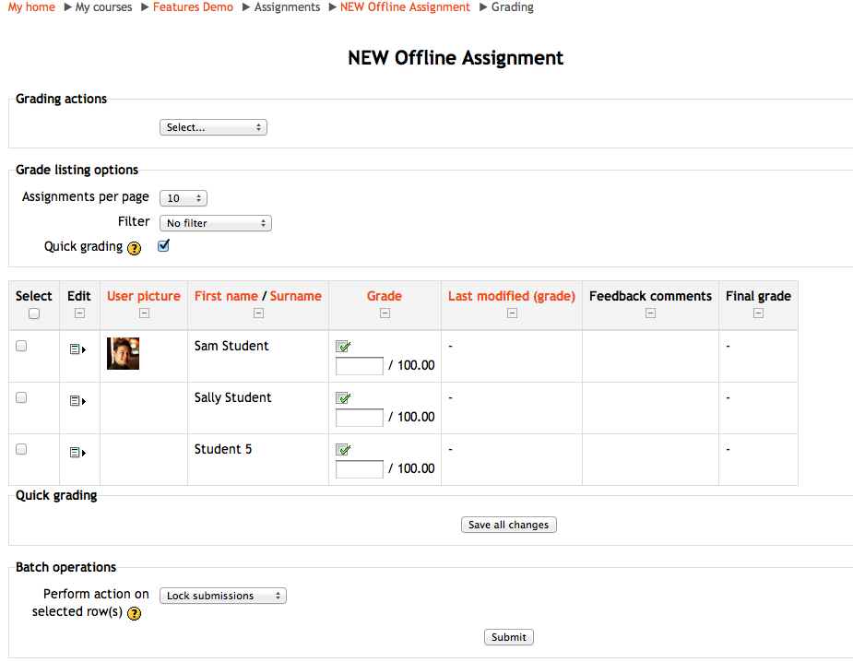Screen dimensions: 853x662
Task: Open Features Demo breadcrumb link
Action: point(193,7)
